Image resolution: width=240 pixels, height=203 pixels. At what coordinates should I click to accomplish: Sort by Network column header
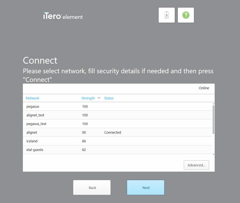click(x=33, y=98)
